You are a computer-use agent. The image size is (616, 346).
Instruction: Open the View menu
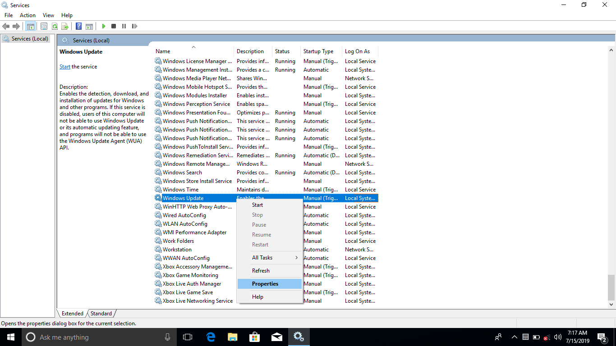(48, 15)
